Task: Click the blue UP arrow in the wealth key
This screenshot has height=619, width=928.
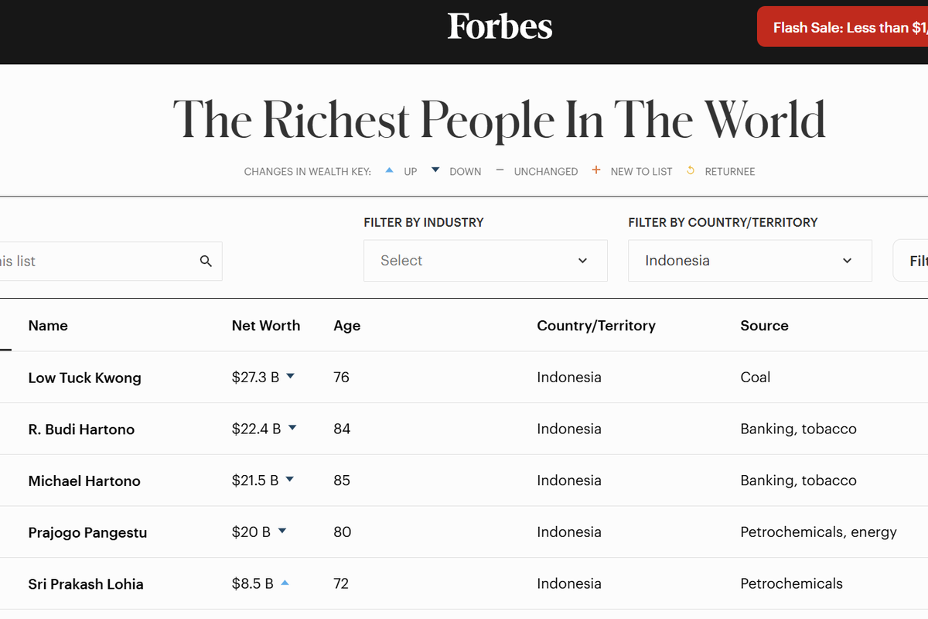Action: [389, 170]
